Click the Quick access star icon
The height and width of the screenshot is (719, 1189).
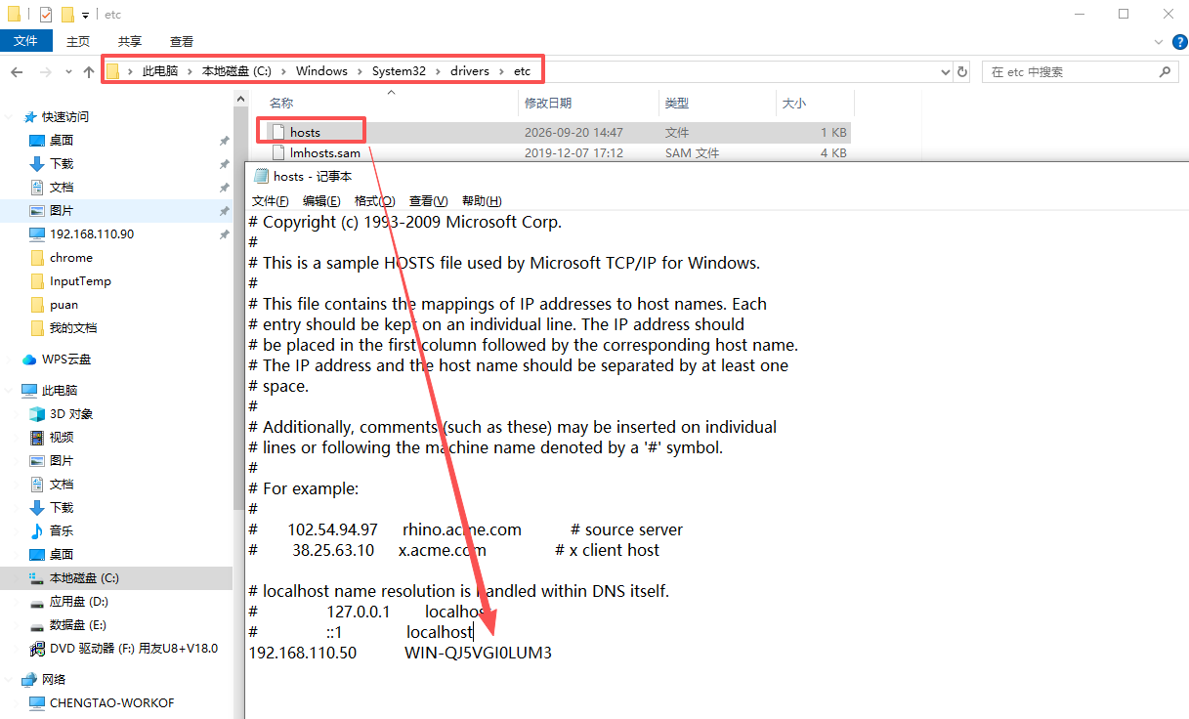[x=30, y=116]
